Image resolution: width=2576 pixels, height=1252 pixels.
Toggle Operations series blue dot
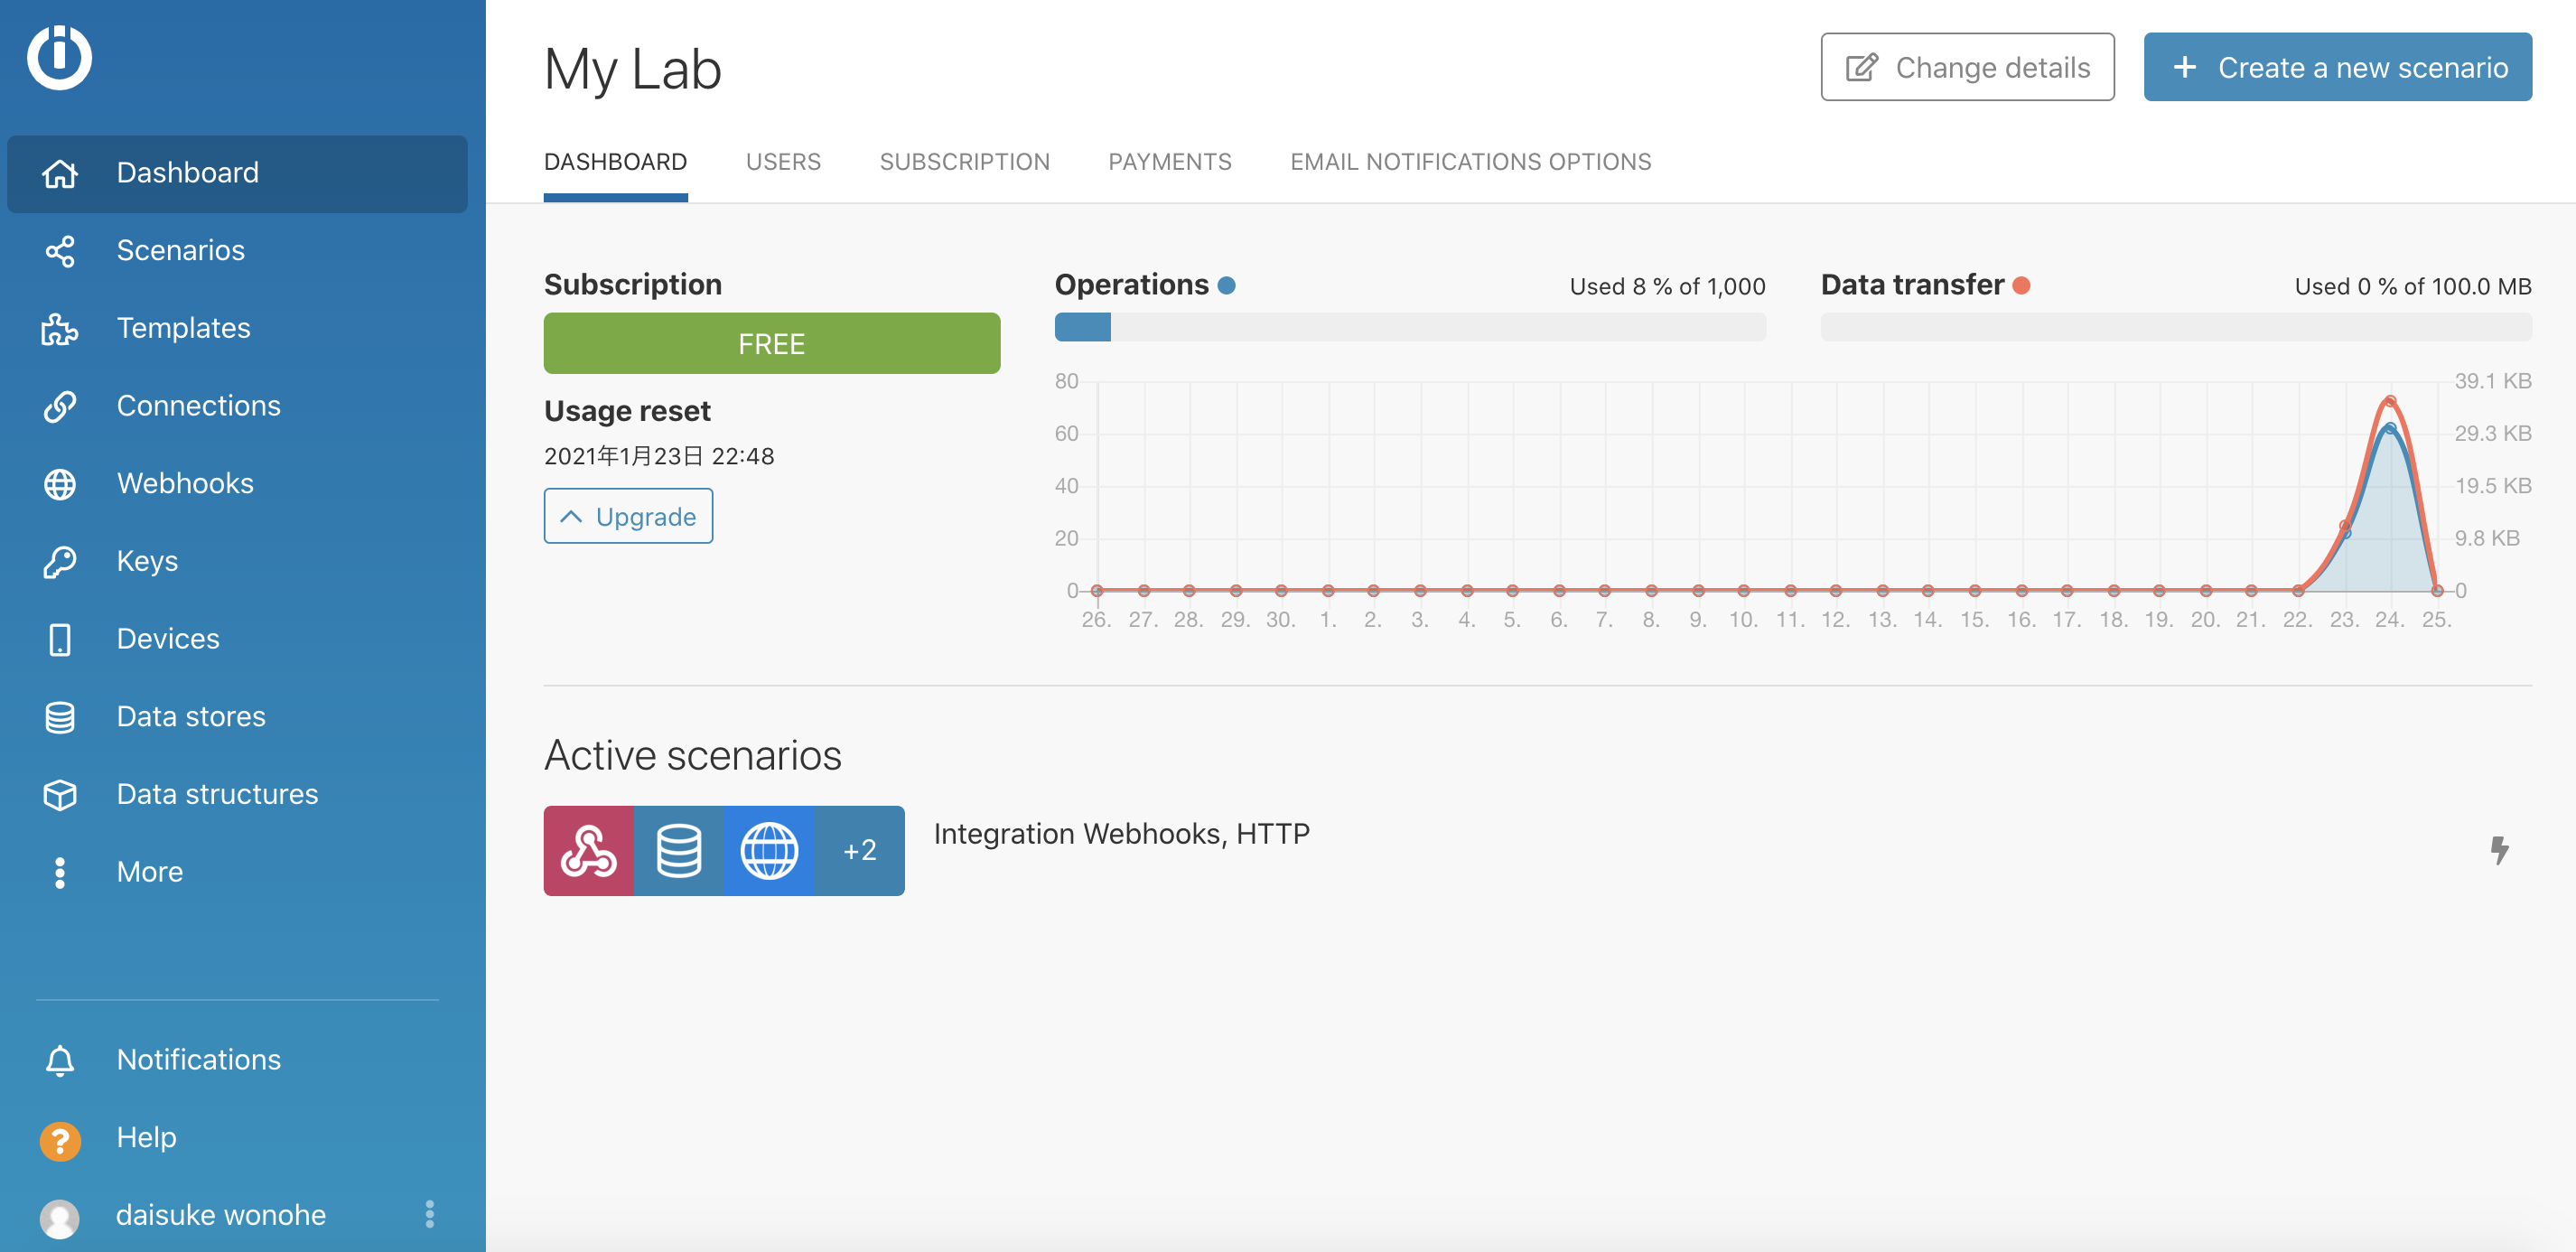pos(1227,286)
